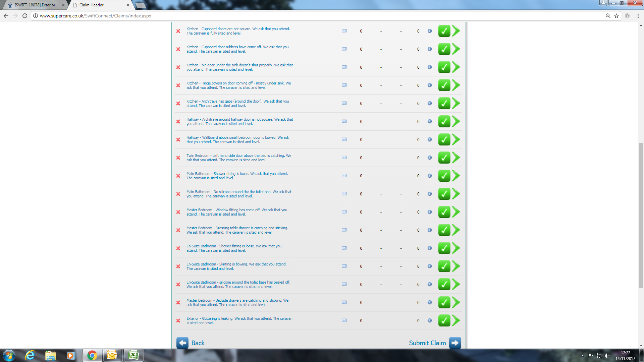
Task: Expand green arrow on En-Suite silicone peeled off row
Action: pyautogui.click(x=456, y=284)
